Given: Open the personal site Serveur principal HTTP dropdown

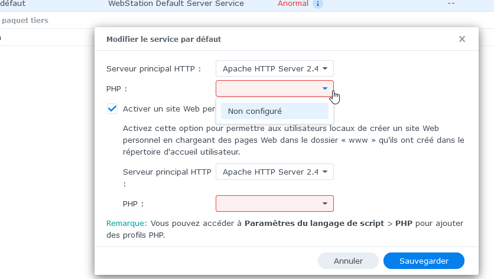Looking at the screenshot, I should pos(274,172).
